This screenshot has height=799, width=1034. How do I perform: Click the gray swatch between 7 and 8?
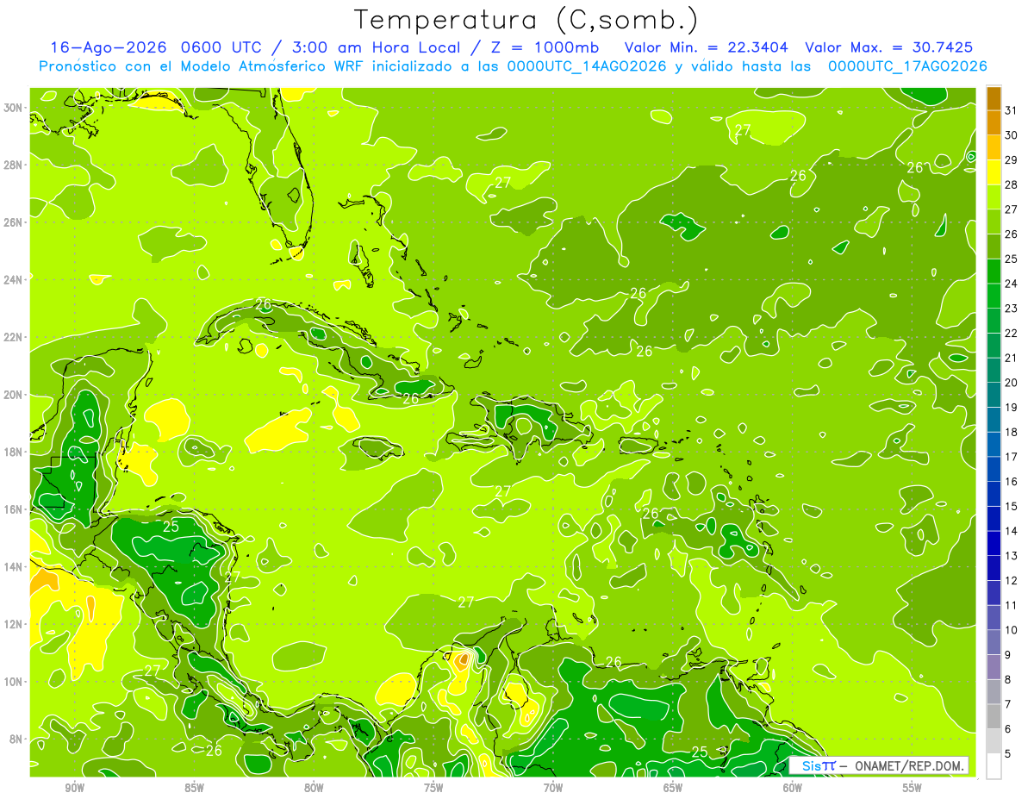pyautogui.click(x=994, y=692)
